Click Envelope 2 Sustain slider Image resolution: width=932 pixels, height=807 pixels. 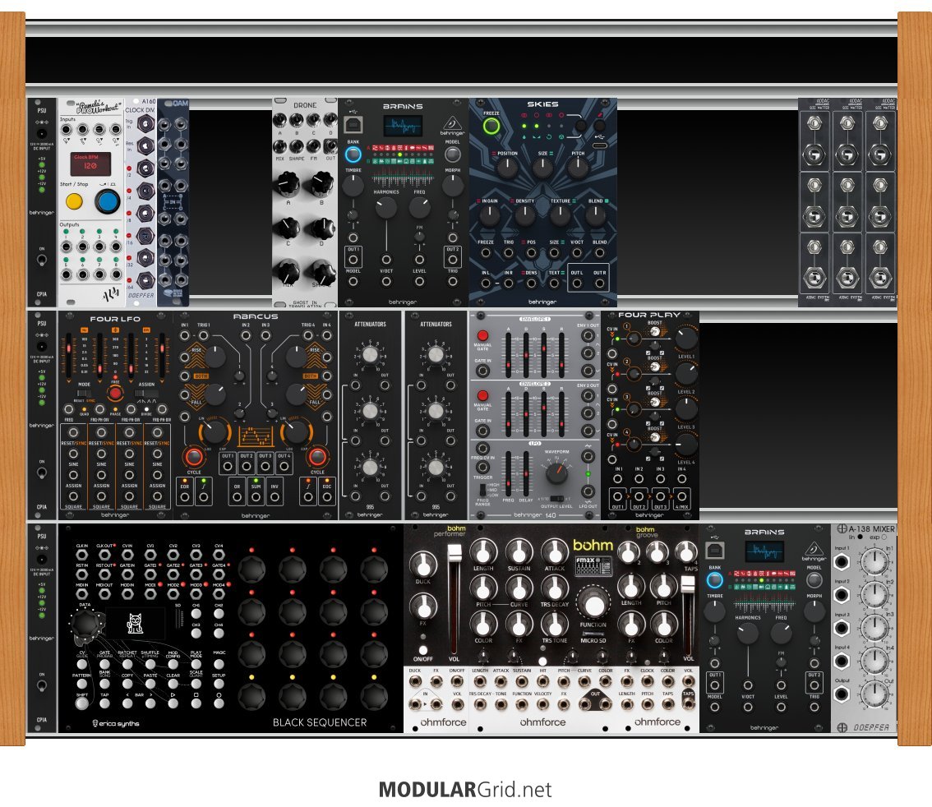[x=544, y=415]
